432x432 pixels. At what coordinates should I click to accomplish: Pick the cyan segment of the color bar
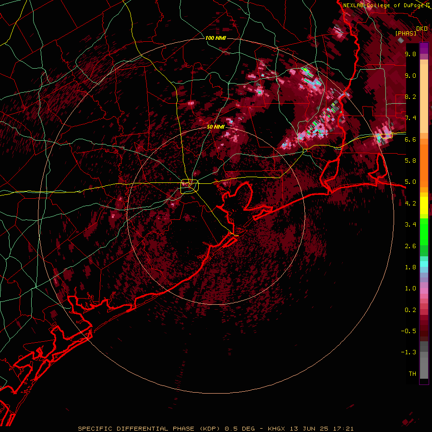424,264
